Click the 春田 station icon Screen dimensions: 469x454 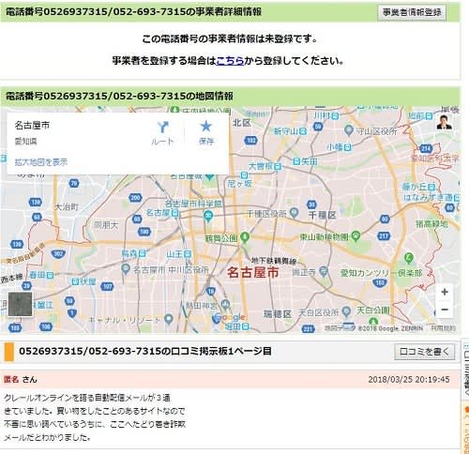(50, 275)
